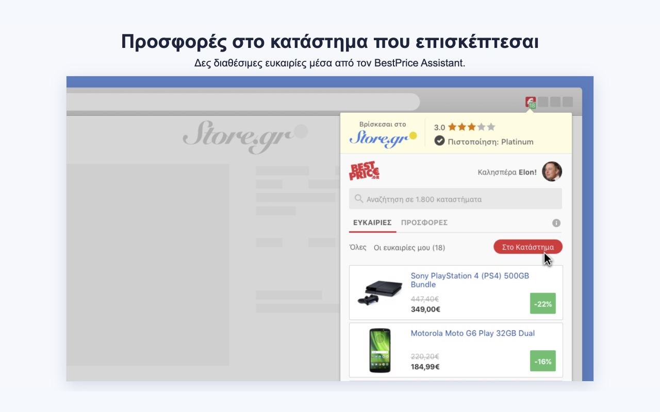
Task: Click the Βρίσκεσαι στο label
Action: pyautogui.click(x=383, y=124)
